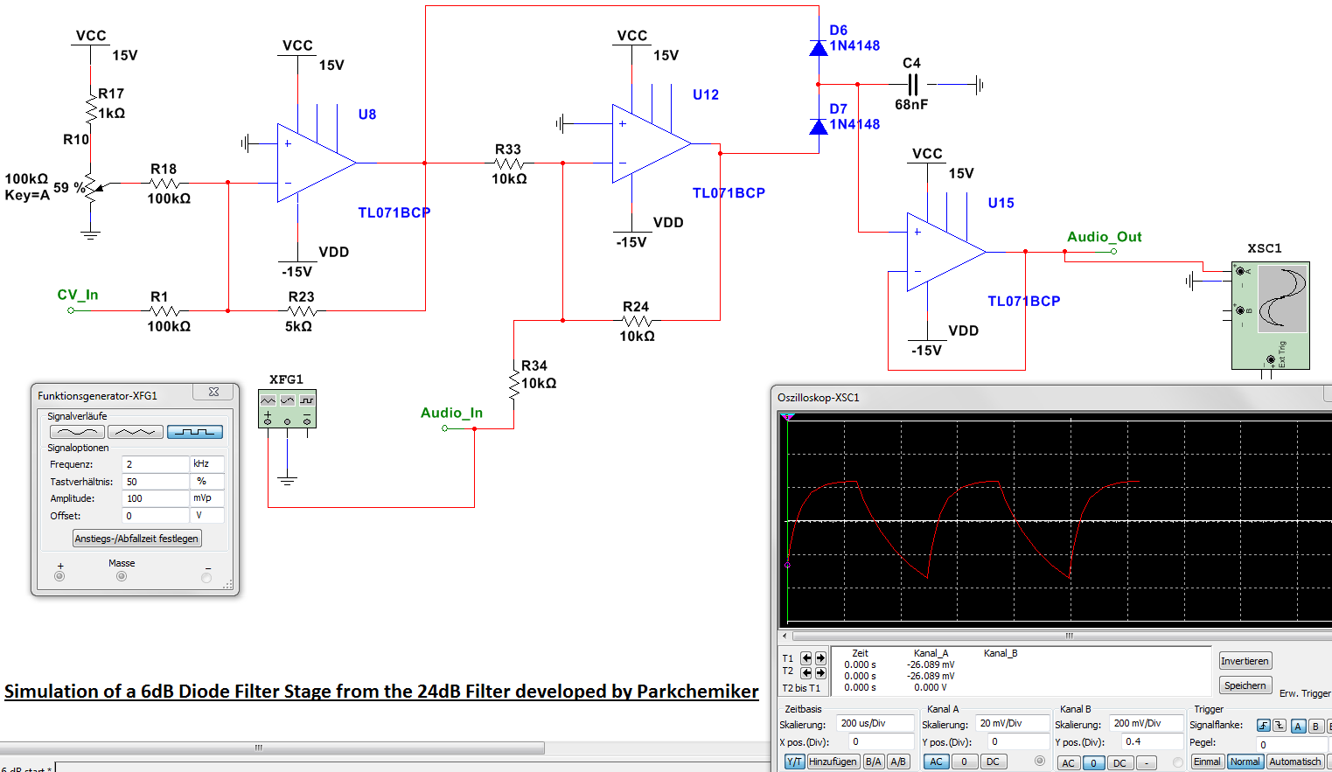
Task: Move cursor T2 right with arrow
Action: coord(820,673)
